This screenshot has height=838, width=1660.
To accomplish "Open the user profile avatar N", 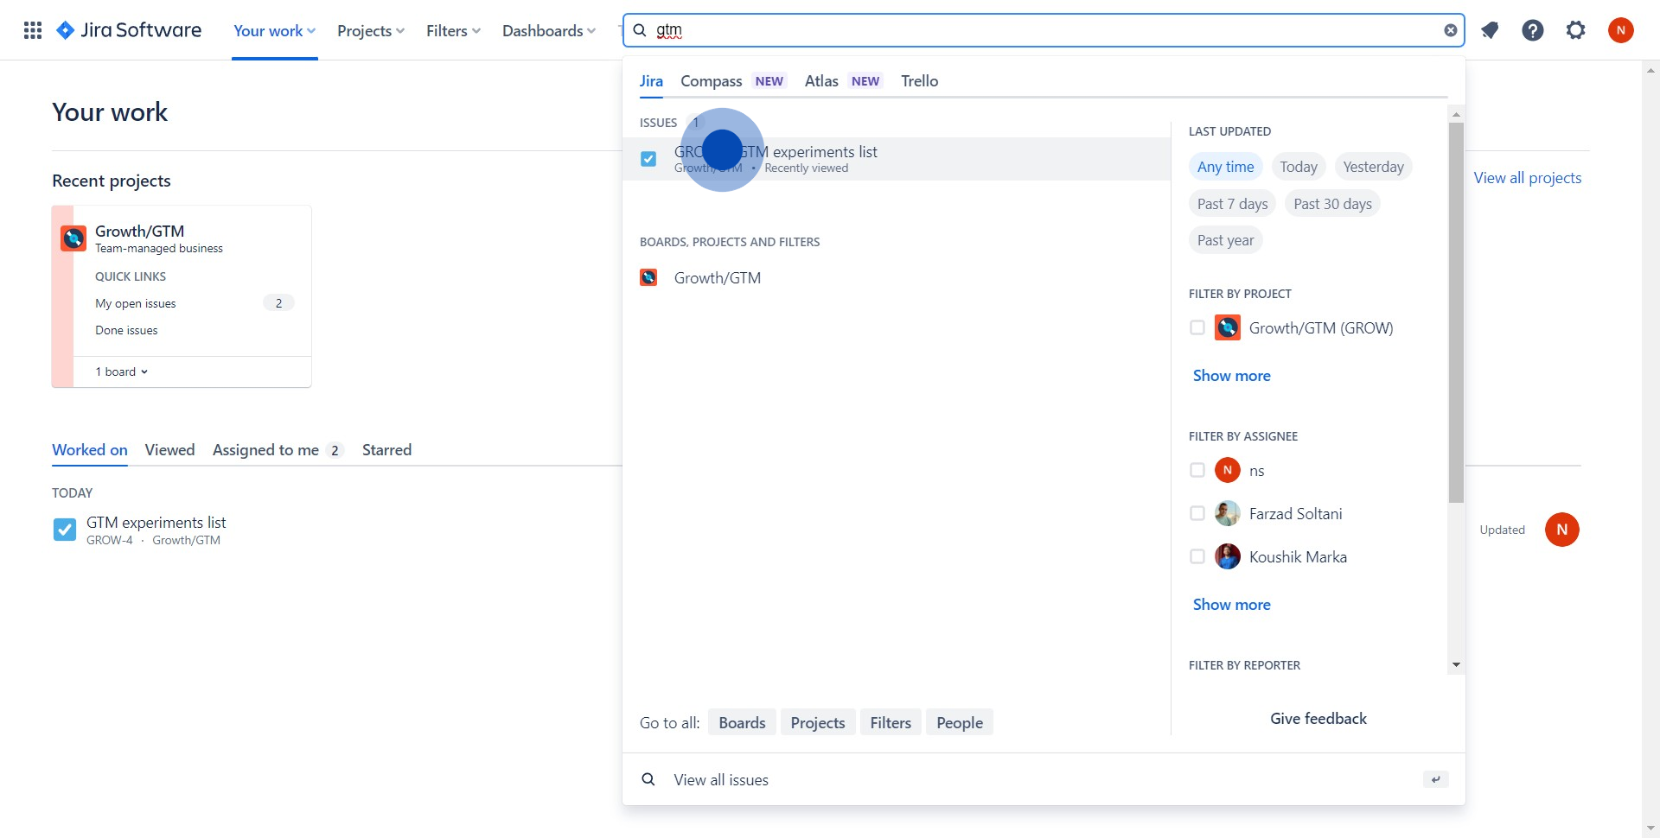I will click(x=1621, y=30).
